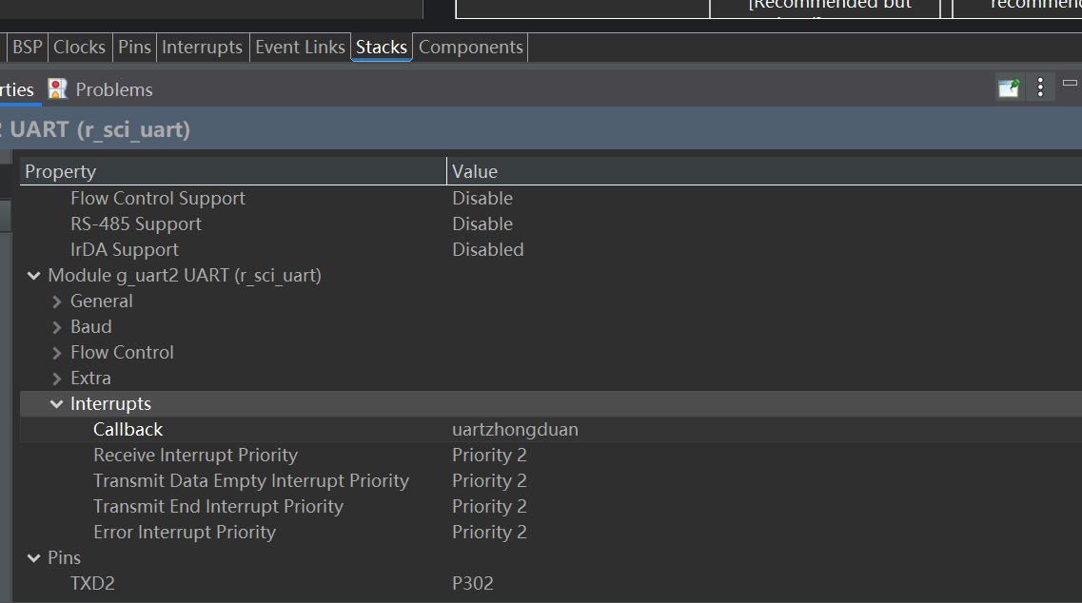Select the RS-485 Support property label
Screen dimensions: 1082x603
coord(136,224)
